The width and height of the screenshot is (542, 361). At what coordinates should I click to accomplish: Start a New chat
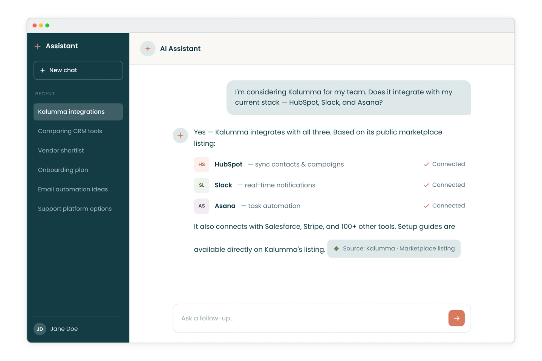pos(78,70)
